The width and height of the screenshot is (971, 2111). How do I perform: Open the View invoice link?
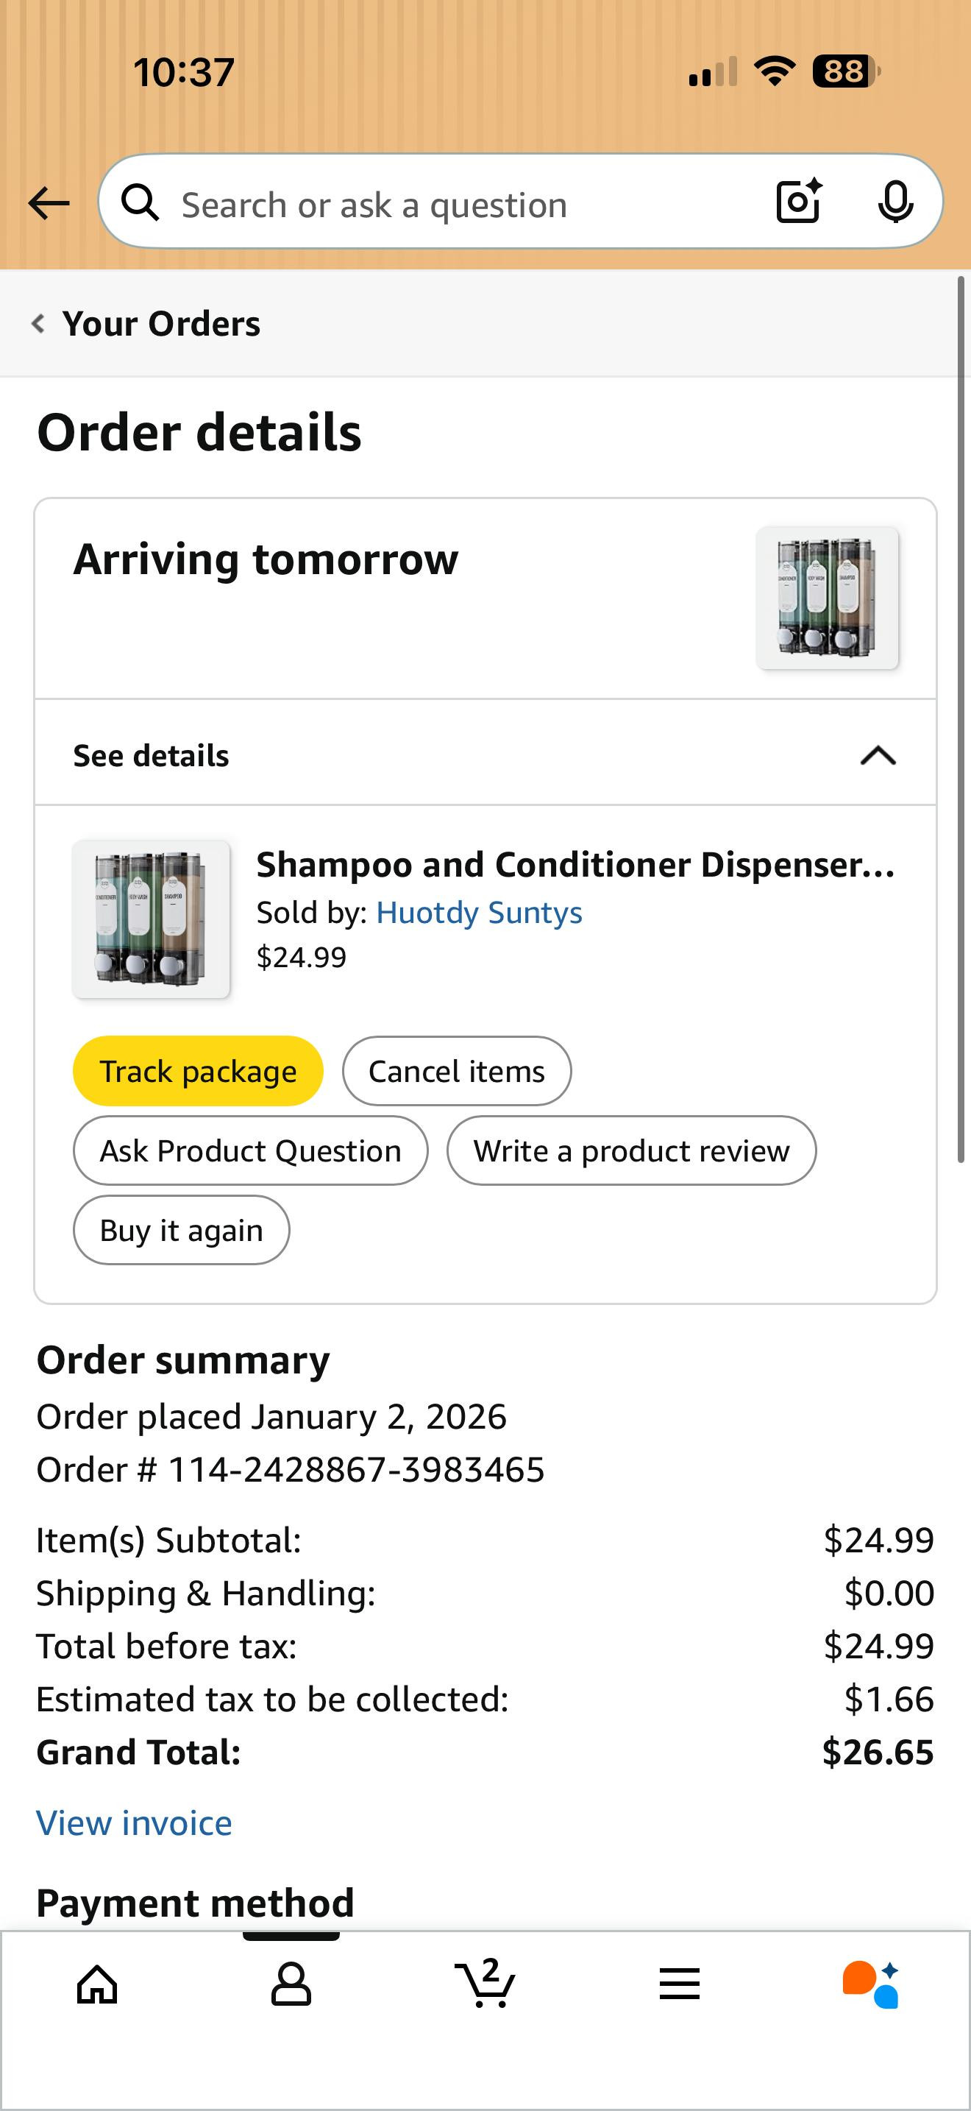click(135, 1823)
